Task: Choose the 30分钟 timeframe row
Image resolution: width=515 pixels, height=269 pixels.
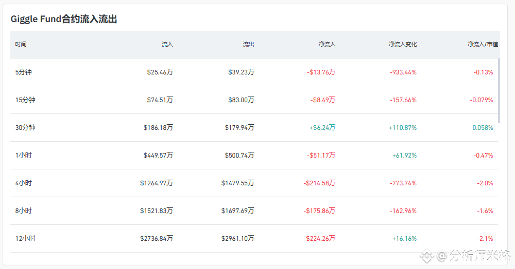Action: point(25,128)
